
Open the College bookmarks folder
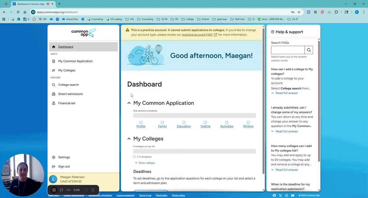tap(188, 19)
